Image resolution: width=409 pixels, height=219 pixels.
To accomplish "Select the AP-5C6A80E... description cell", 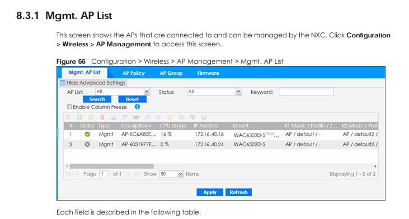I will coord(139,134).
